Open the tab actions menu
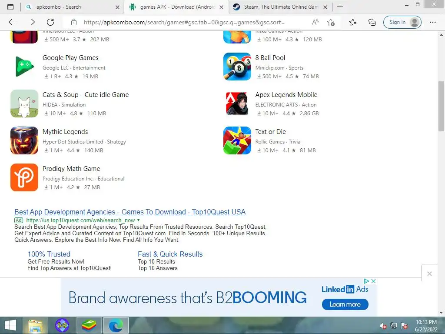The width and height of the screenshot is (445, 334). point(10,7)
